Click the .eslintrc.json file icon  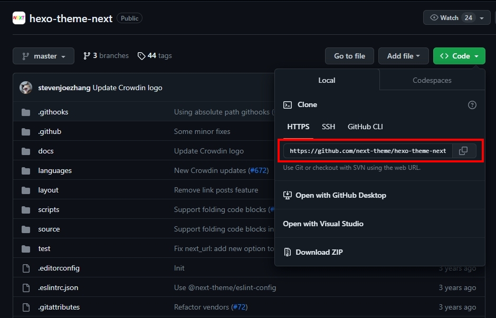pos(26,288)
